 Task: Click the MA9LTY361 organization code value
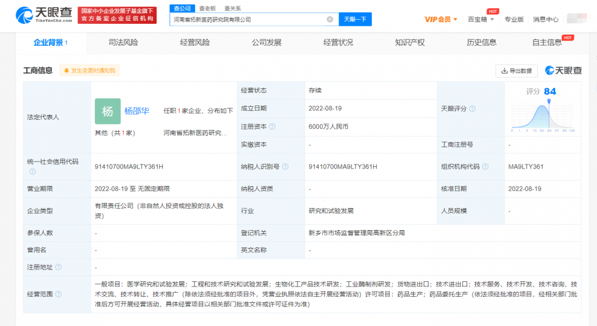tap(526, 166)
